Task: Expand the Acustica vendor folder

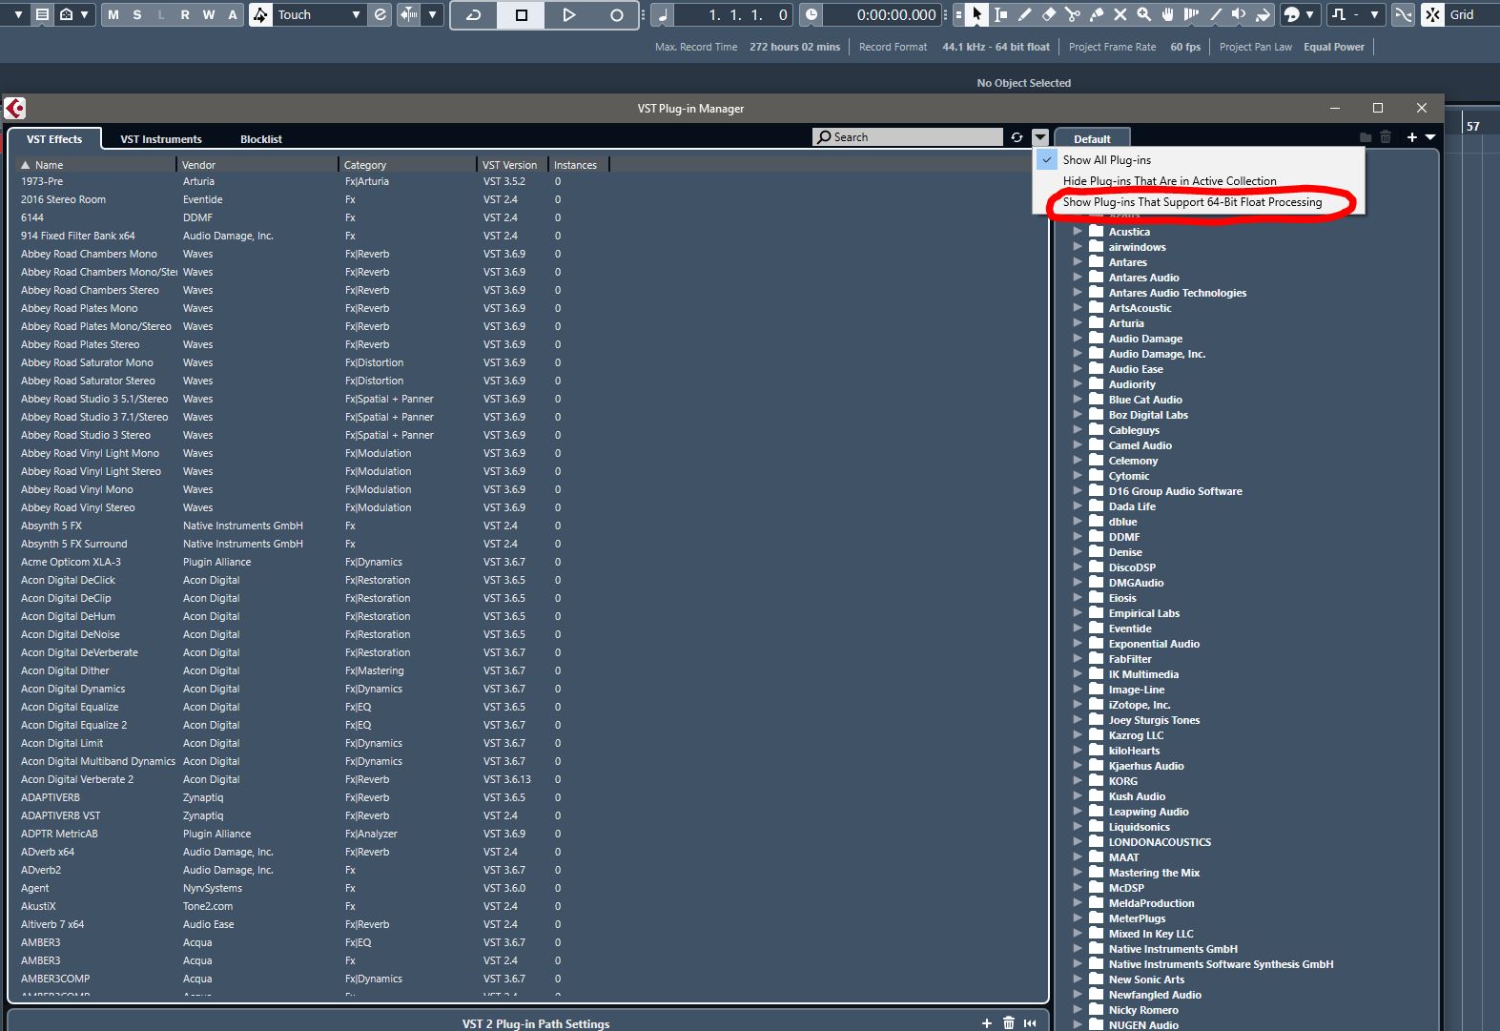Action: click(x=1078, y=232)
